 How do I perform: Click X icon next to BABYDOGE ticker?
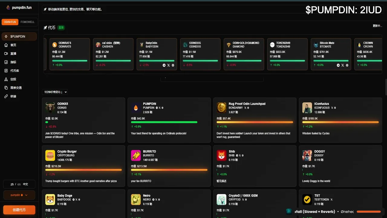76,200
